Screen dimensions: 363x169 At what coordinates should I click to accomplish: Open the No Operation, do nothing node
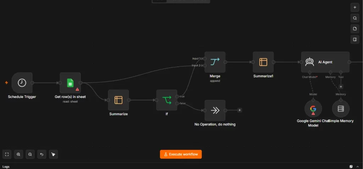pyautogui.click(x=215, y=110)
